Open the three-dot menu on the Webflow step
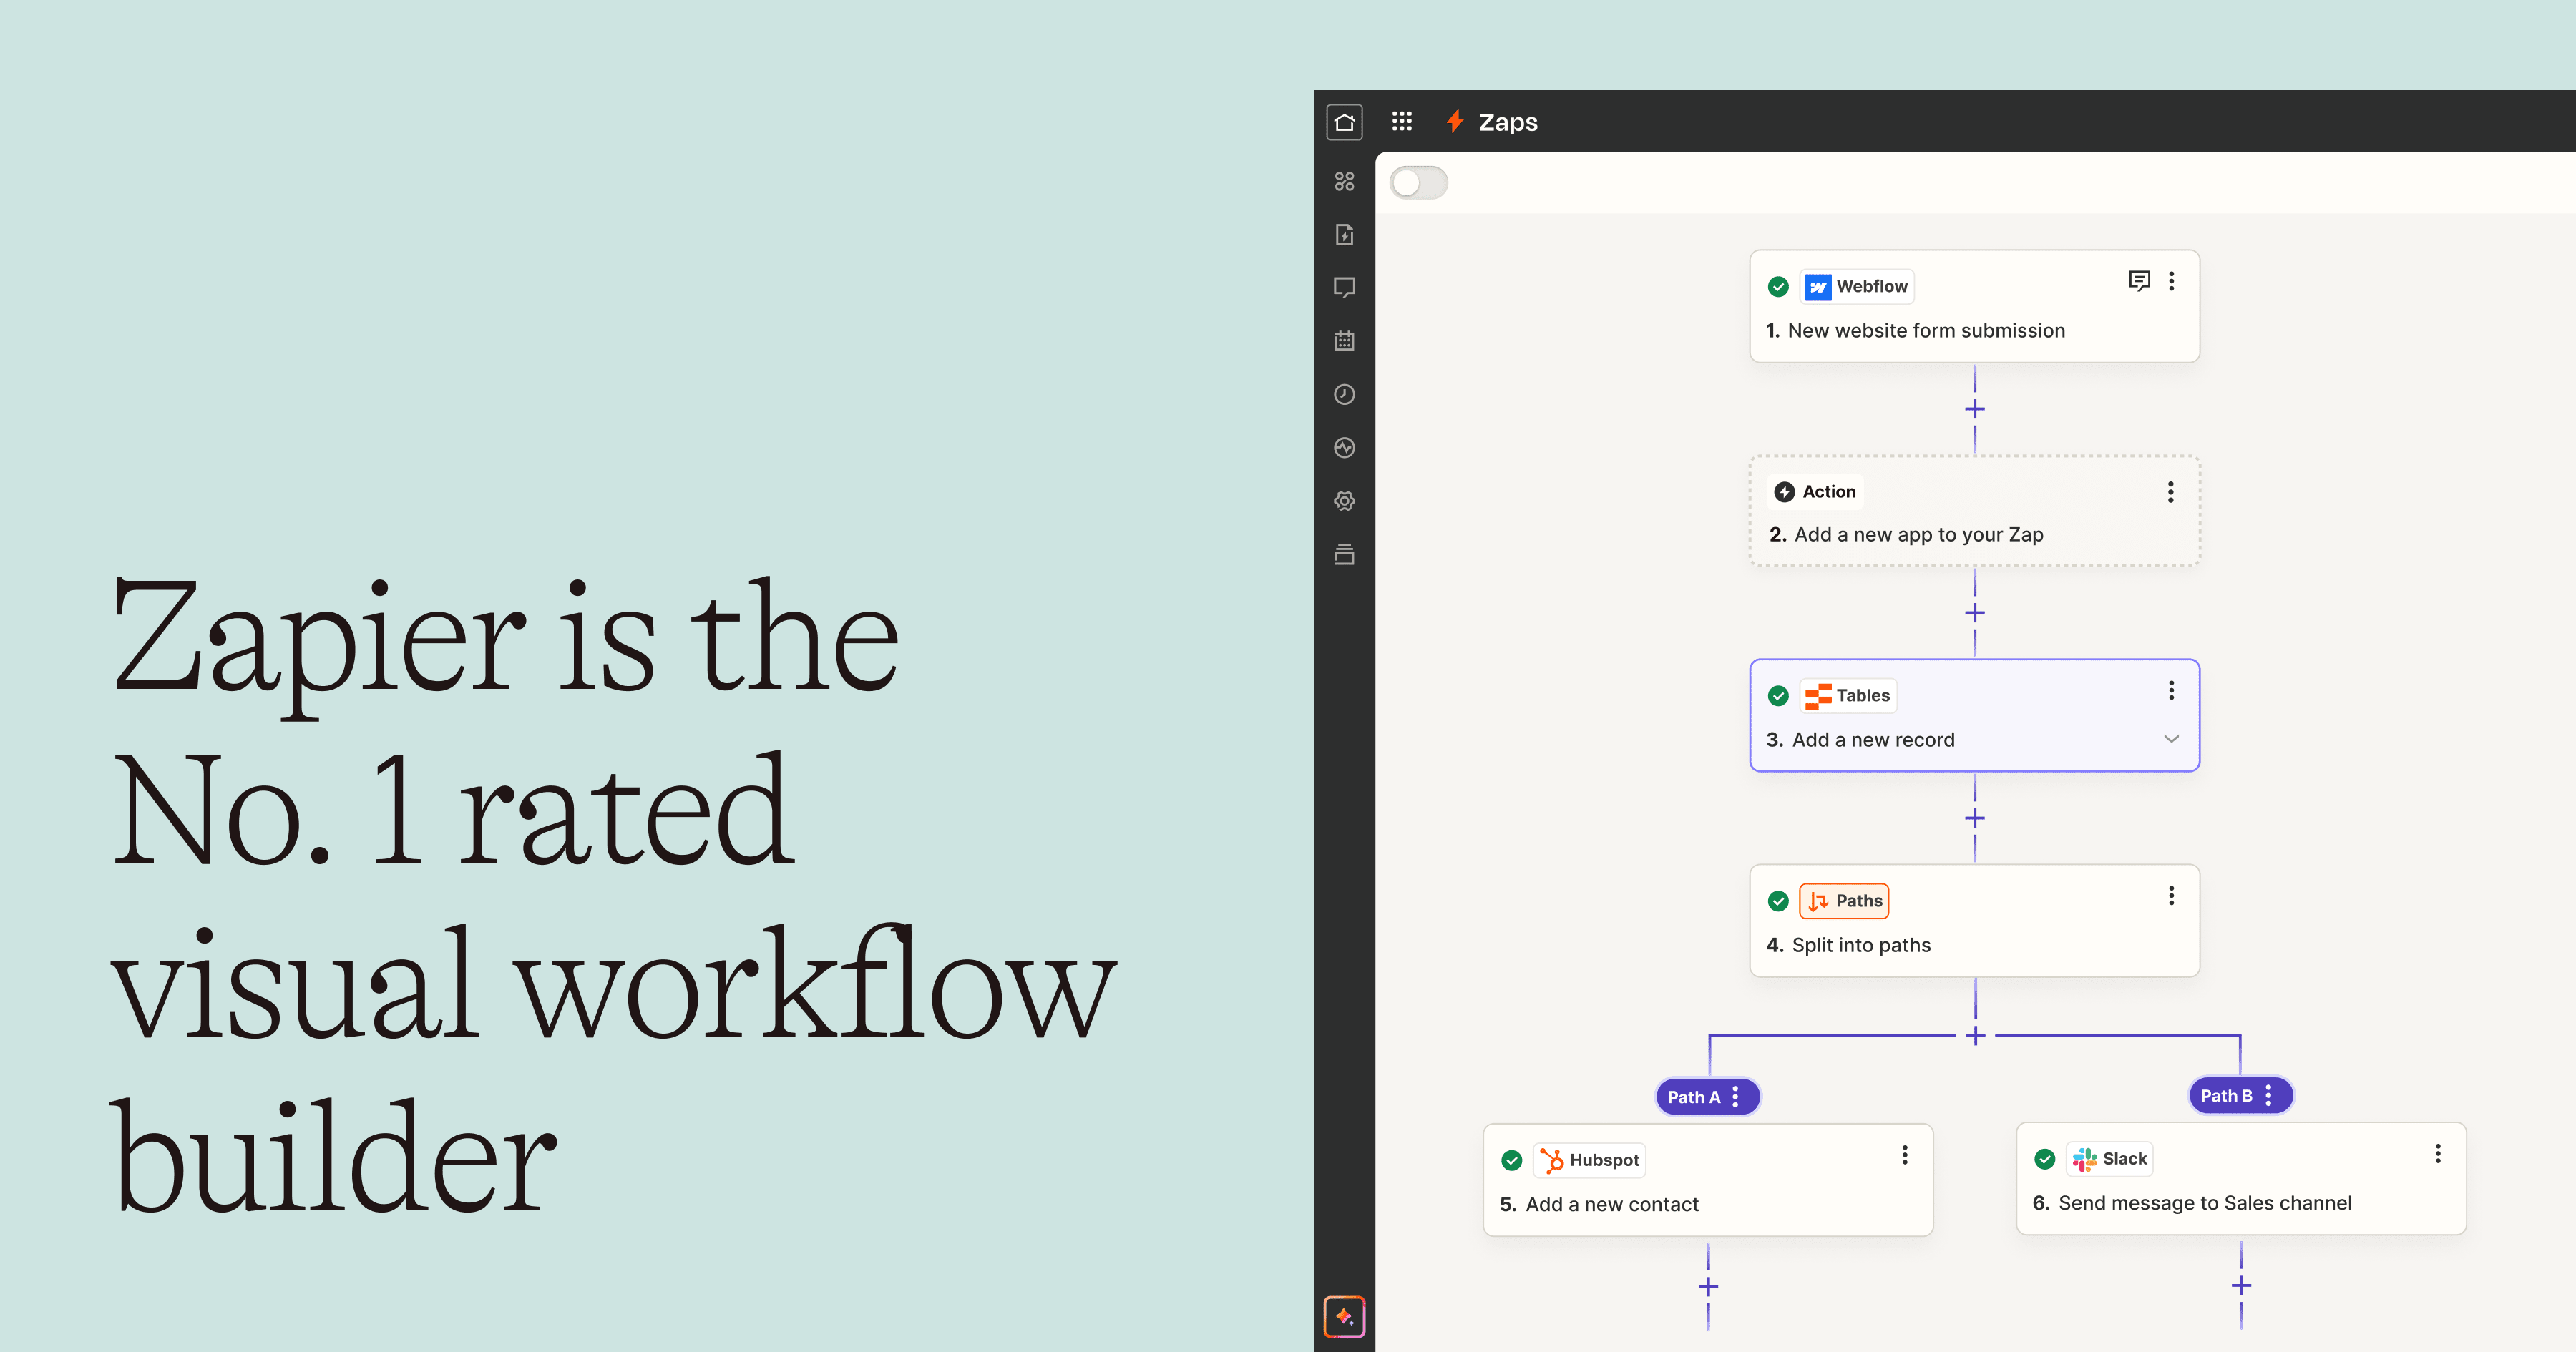Screen dimensions: 2576x1352 [x=2172, y=281]
